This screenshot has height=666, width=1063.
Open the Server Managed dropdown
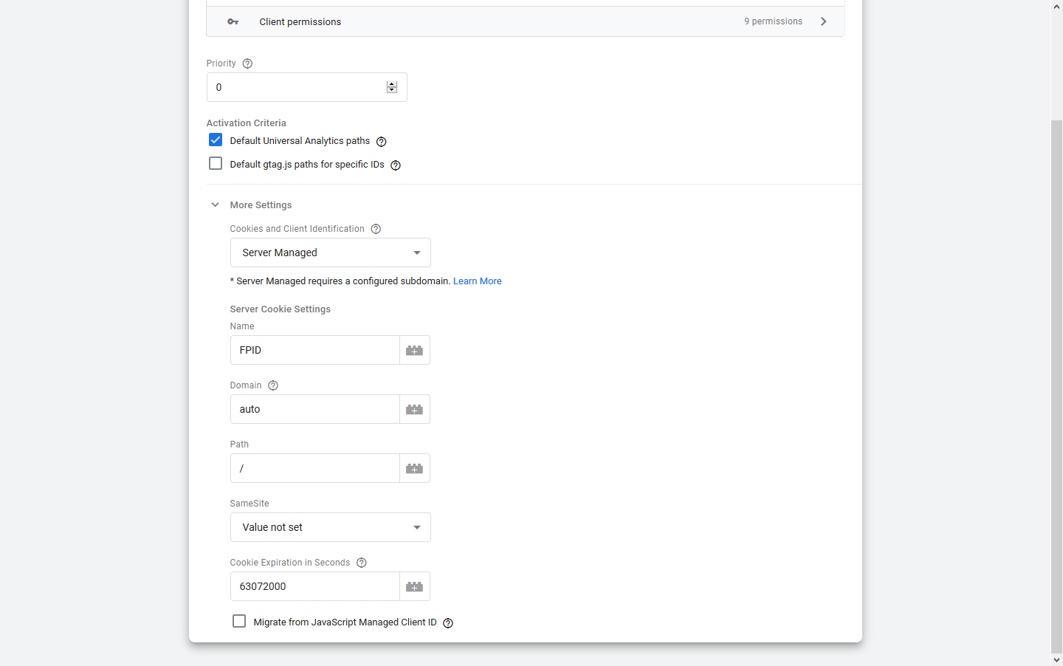coord(330,253)
